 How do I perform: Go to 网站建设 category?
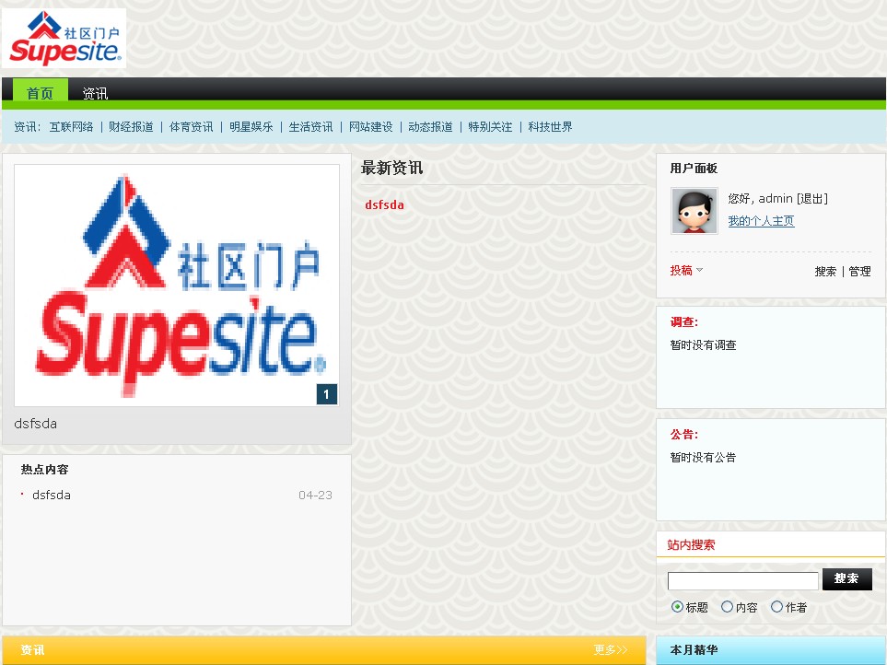coord(370,127)
